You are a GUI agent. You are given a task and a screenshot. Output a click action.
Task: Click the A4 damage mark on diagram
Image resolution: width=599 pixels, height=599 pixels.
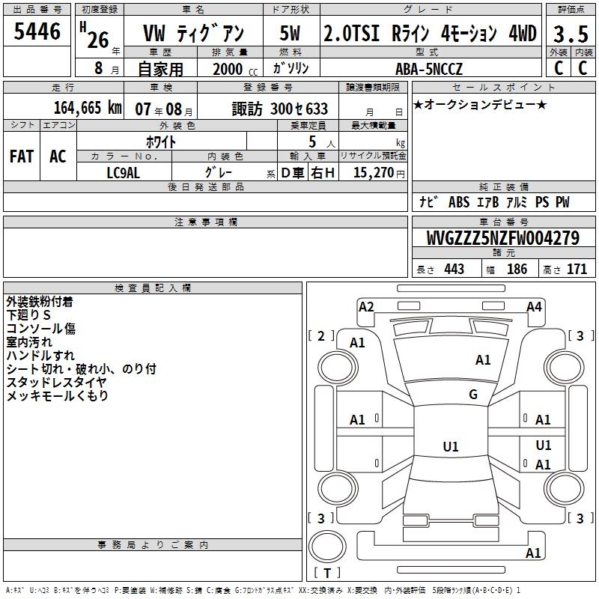(534, 307)
